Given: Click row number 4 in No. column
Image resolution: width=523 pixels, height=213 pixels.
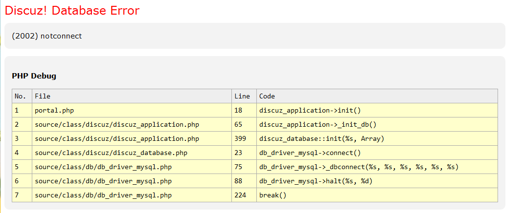Looking at the screenshot, I should tap(22, 153).
